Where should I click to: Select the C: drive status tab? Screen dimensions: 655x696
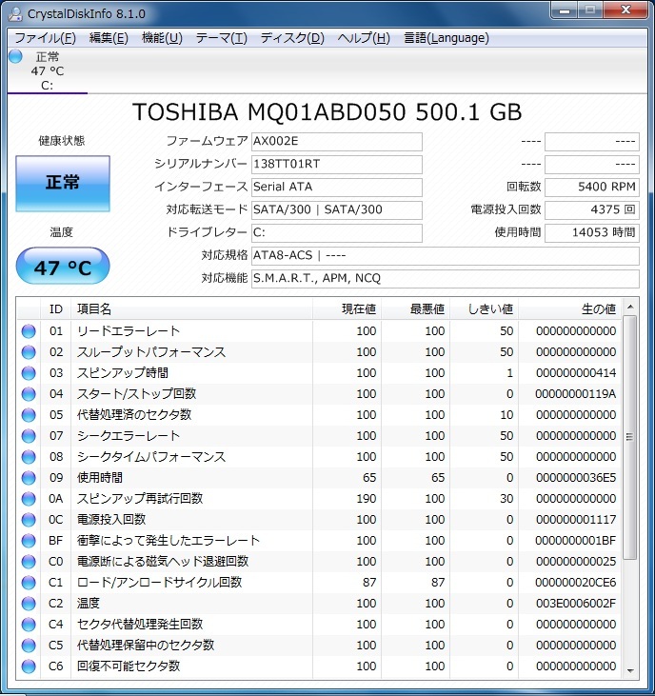coord(48,71)
